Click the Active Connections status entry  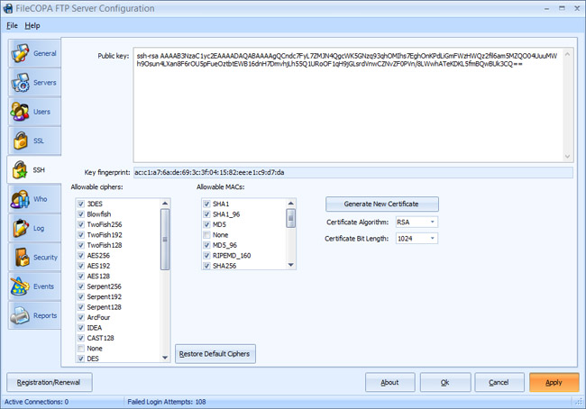pos(36,402)
